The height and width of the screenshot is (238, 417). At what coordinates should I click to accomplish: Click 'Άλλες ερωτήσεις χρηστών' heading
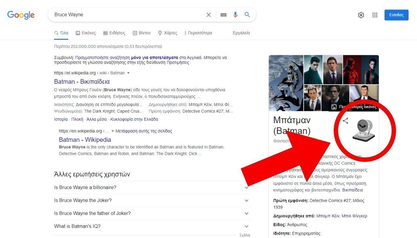tap(92, 174)
